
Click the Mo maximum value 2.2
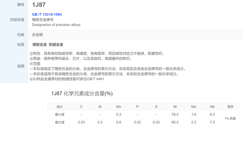[x=194, y=122]
